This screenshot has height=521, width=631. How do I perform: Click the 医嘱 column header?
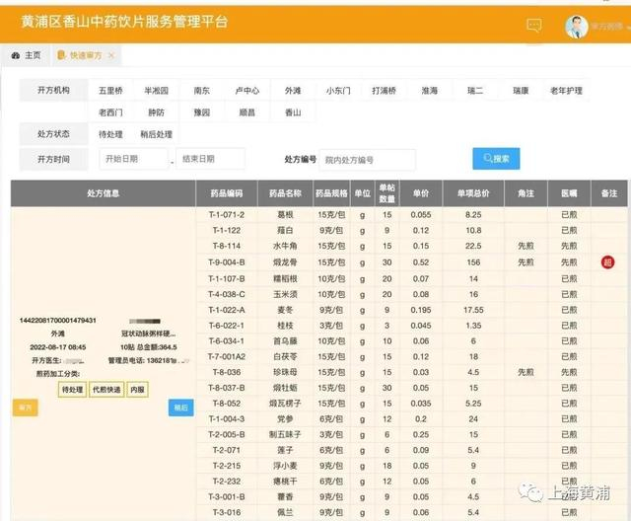[569, 193]
